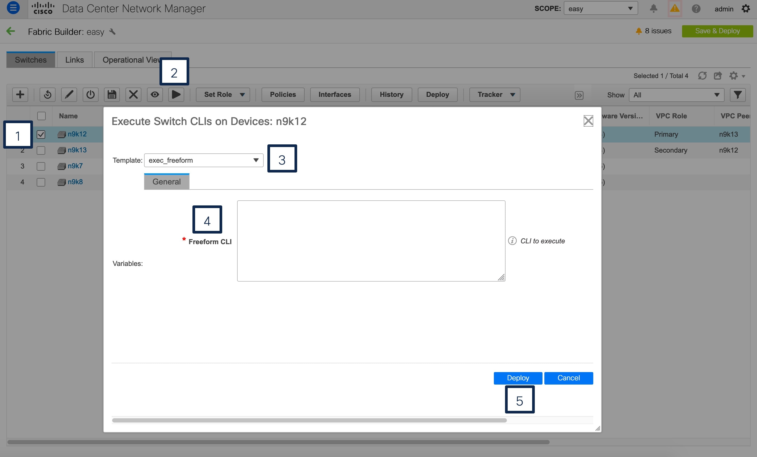
Task: Click the rediscover switch rotate icon
Action: 48,94
